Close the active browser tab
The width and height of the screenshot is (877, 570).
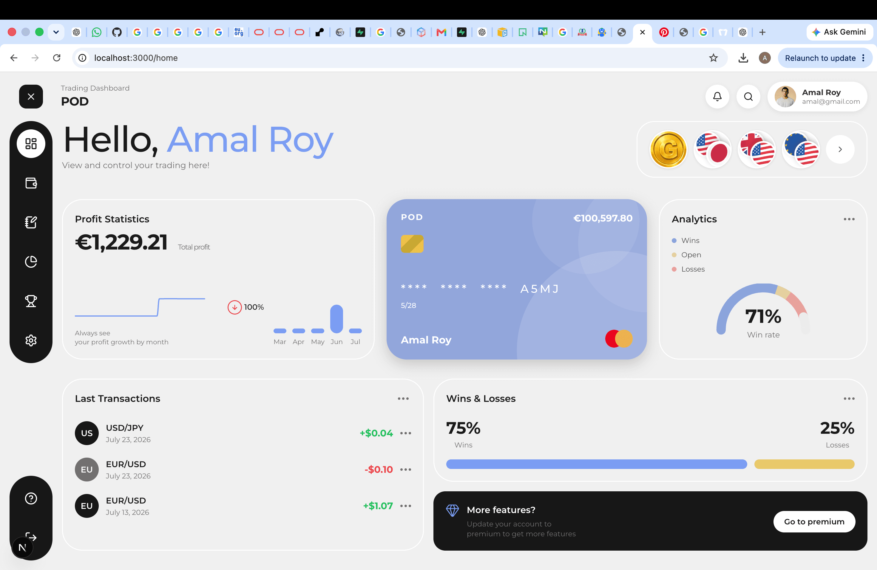(642, 32)
